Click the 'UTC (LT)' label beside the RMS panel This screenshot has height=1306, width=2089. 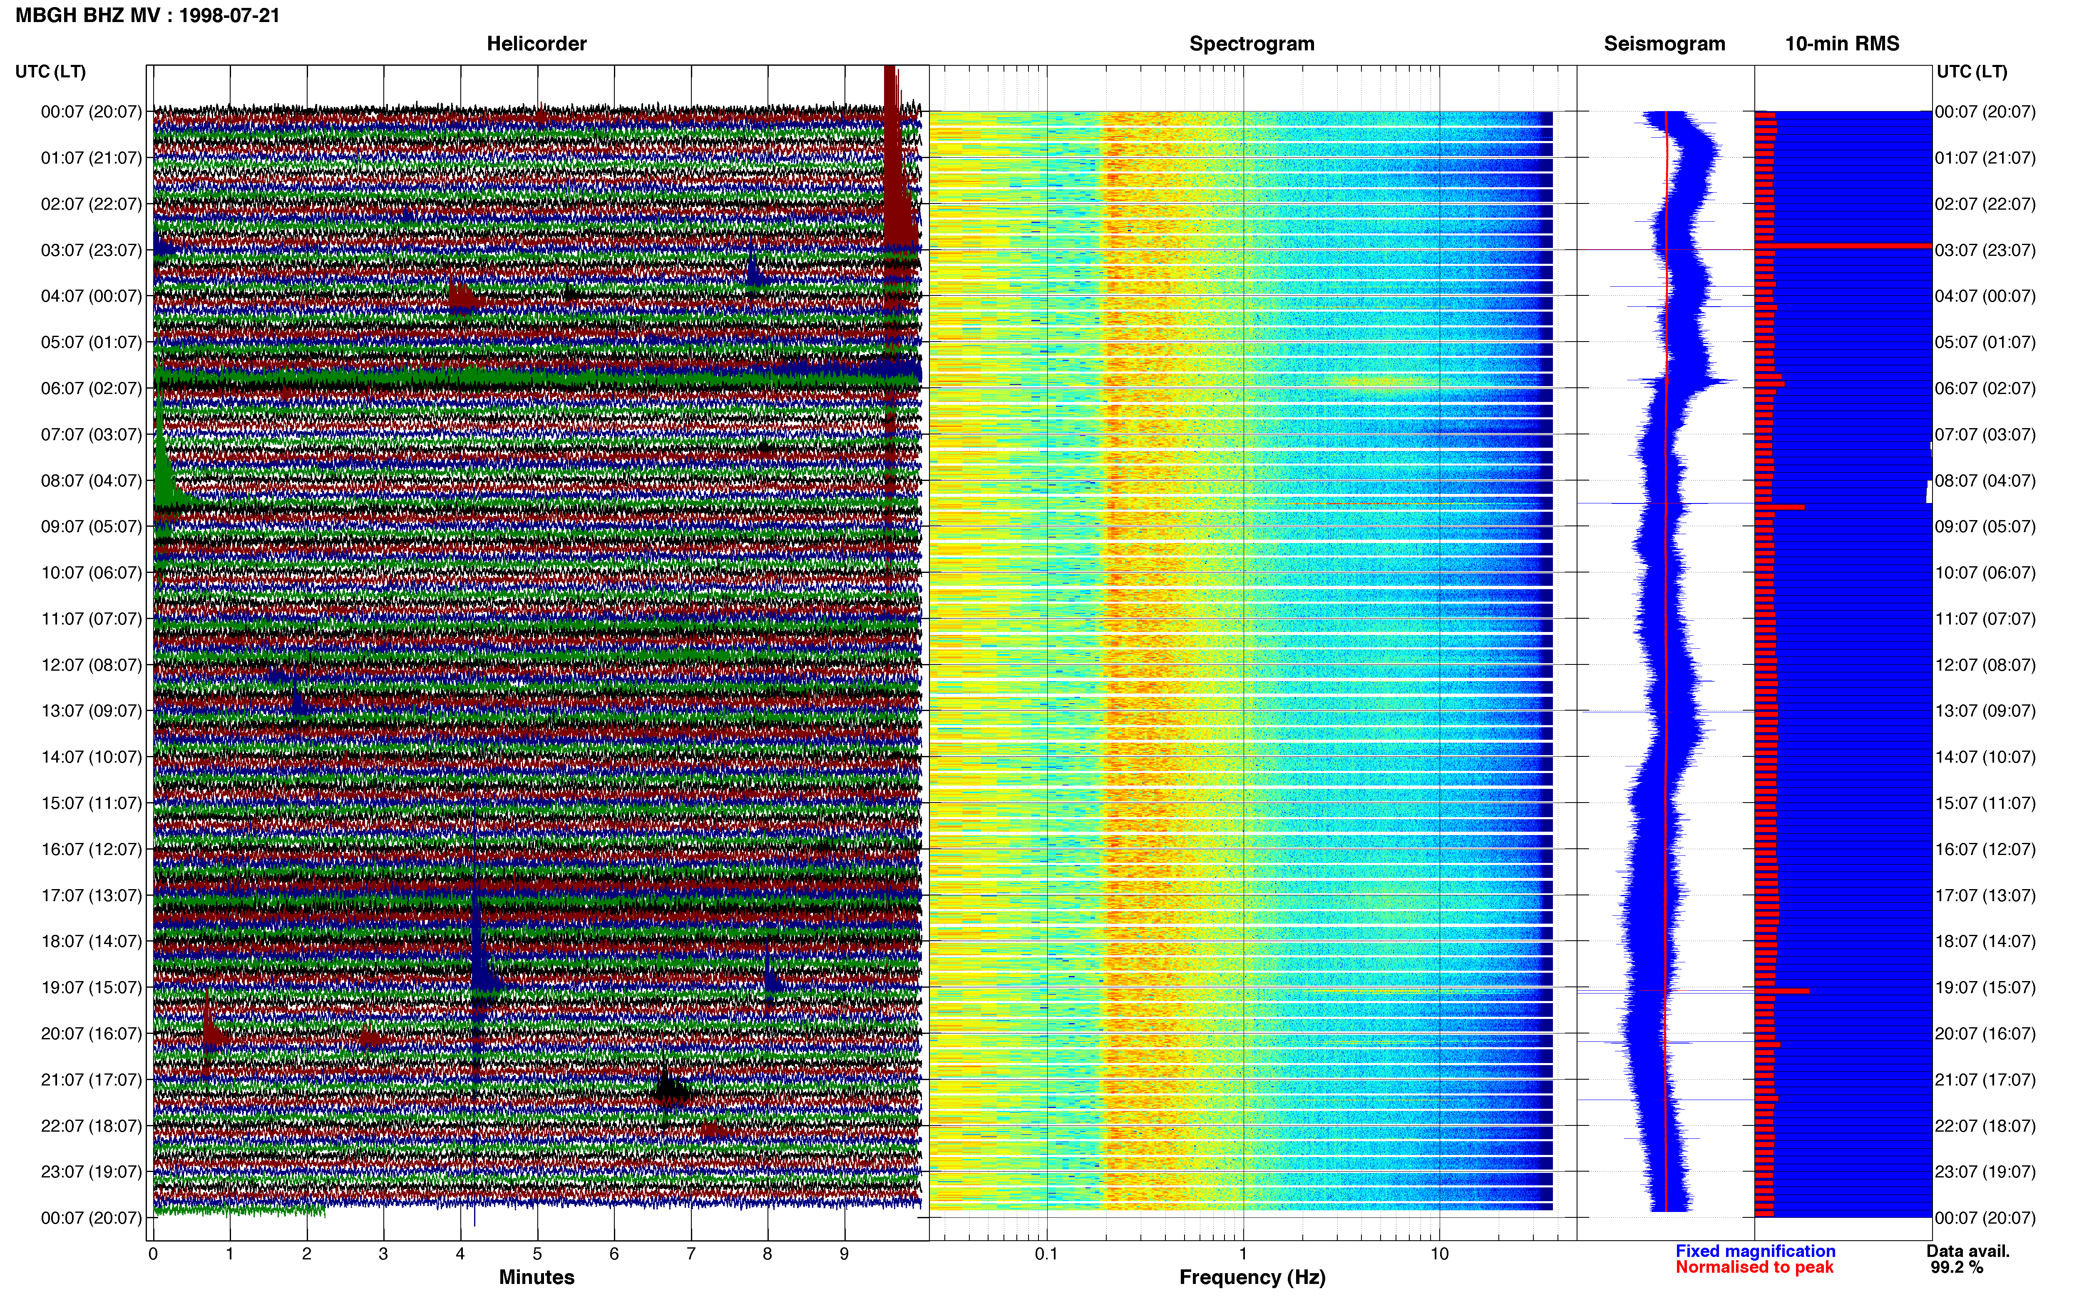click(x=1972, y=72)
